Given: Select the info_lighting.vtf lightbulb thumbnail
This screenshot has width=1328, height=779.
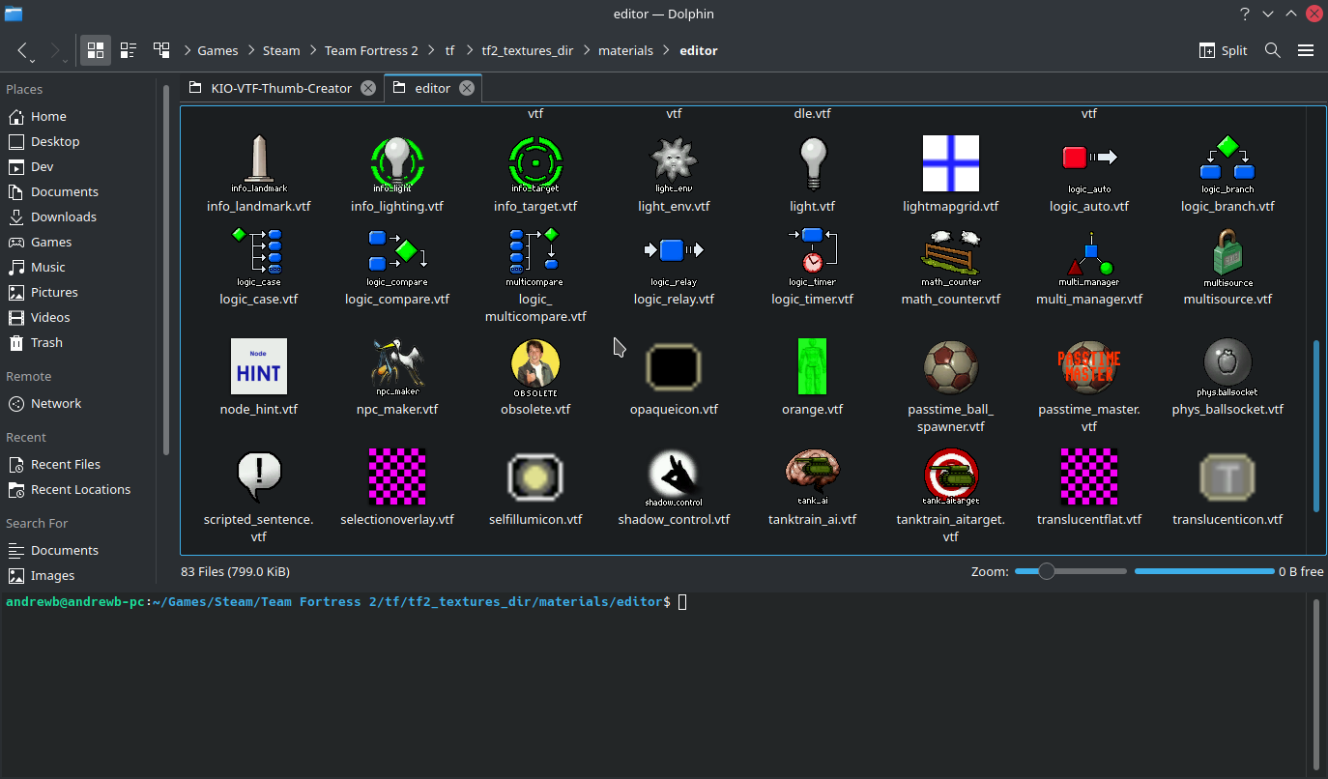Looking at the screenshot, I should coord(397,163).
